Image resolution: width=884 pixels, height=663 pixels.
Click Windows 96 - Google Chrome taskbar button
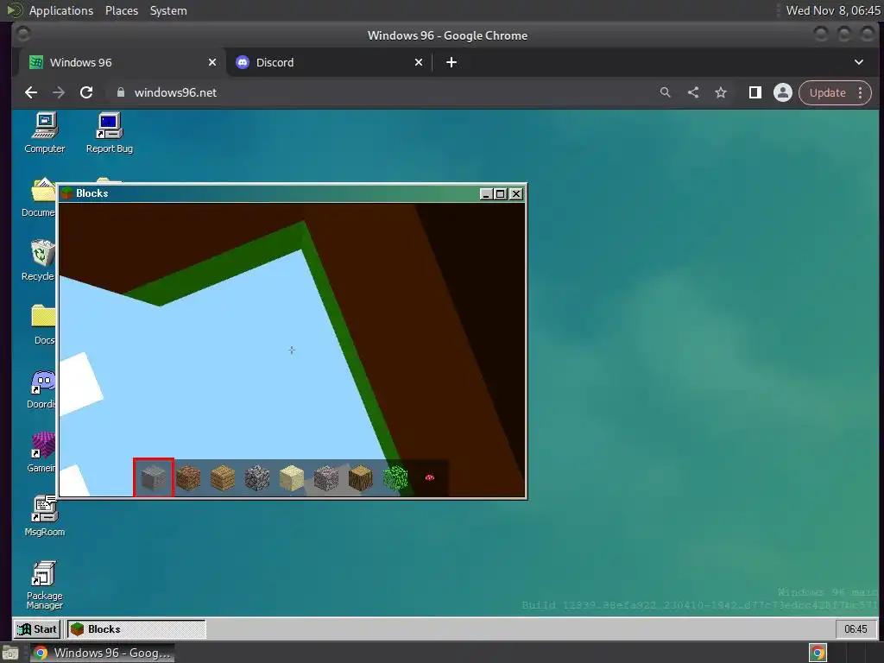tap(102, 653)
